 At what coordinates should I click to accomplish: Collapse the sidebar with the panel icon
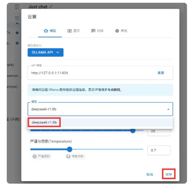17,6
